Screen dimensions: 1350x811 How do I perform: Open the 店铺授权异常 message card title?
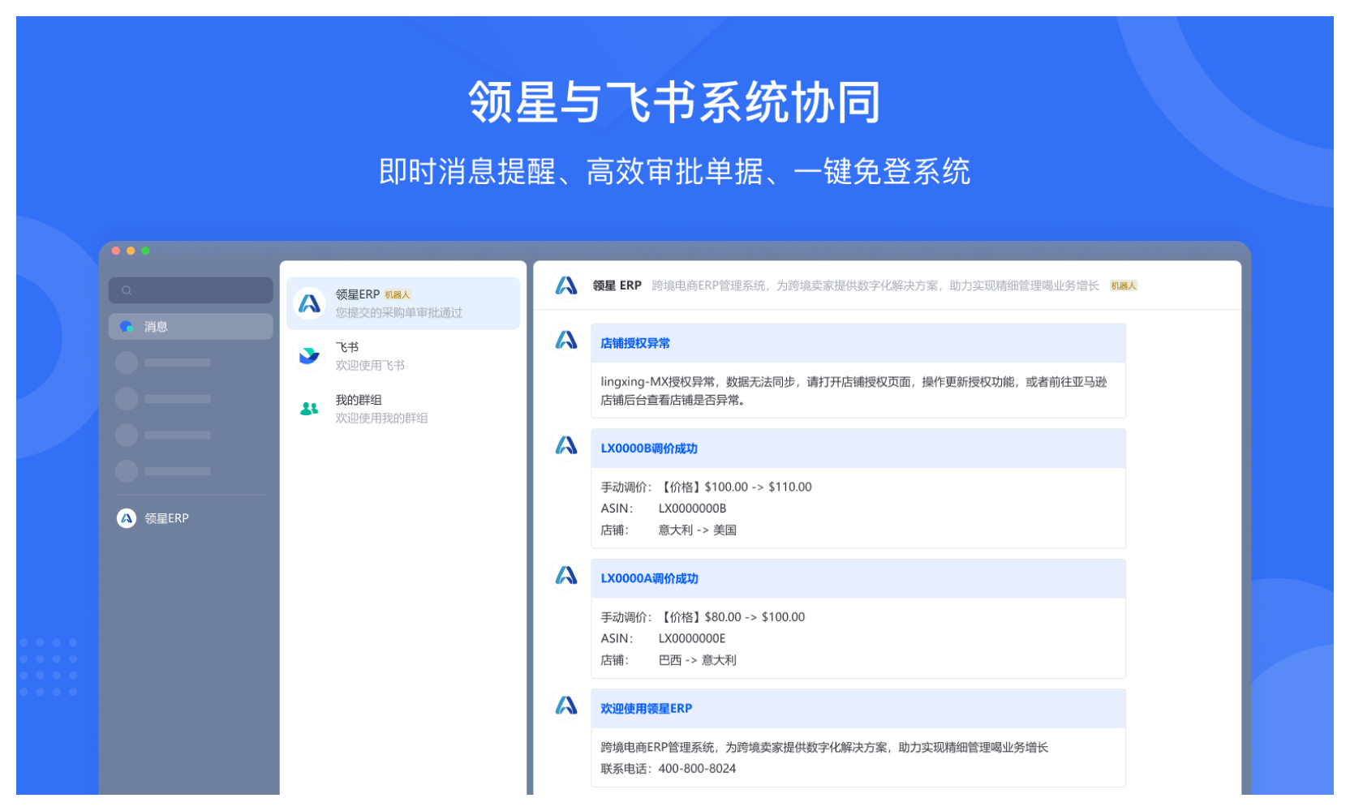pyautogui.click(x=635, y=344)
